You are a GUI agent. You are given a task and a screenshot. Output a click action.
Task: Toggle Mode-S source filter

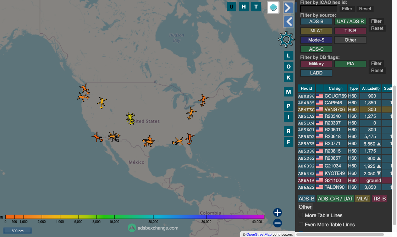pos(316,40)
